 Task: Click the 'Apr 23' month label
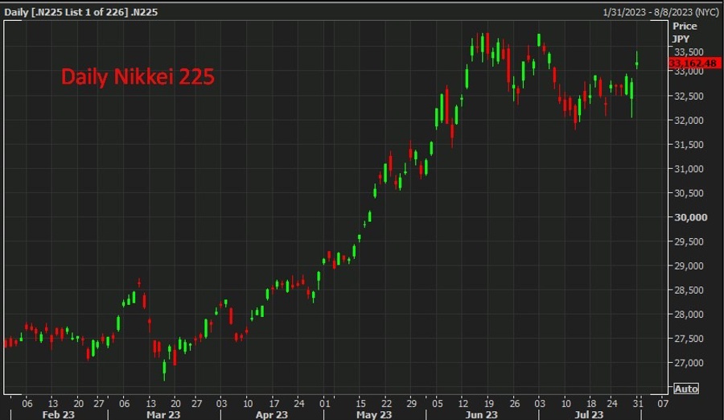[x=272, y=414]
